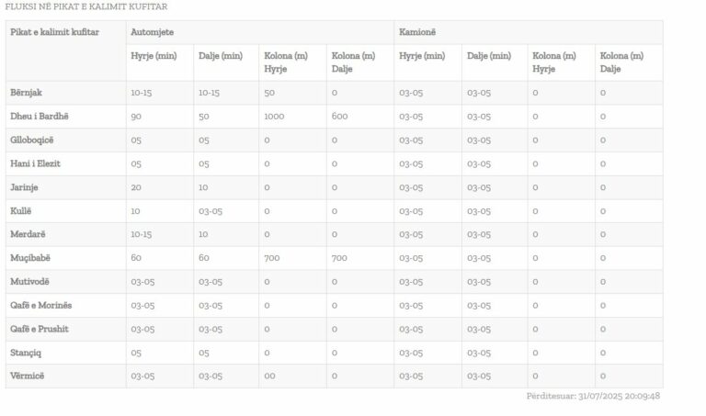Select the Muçibabë row label

[30, 258]
